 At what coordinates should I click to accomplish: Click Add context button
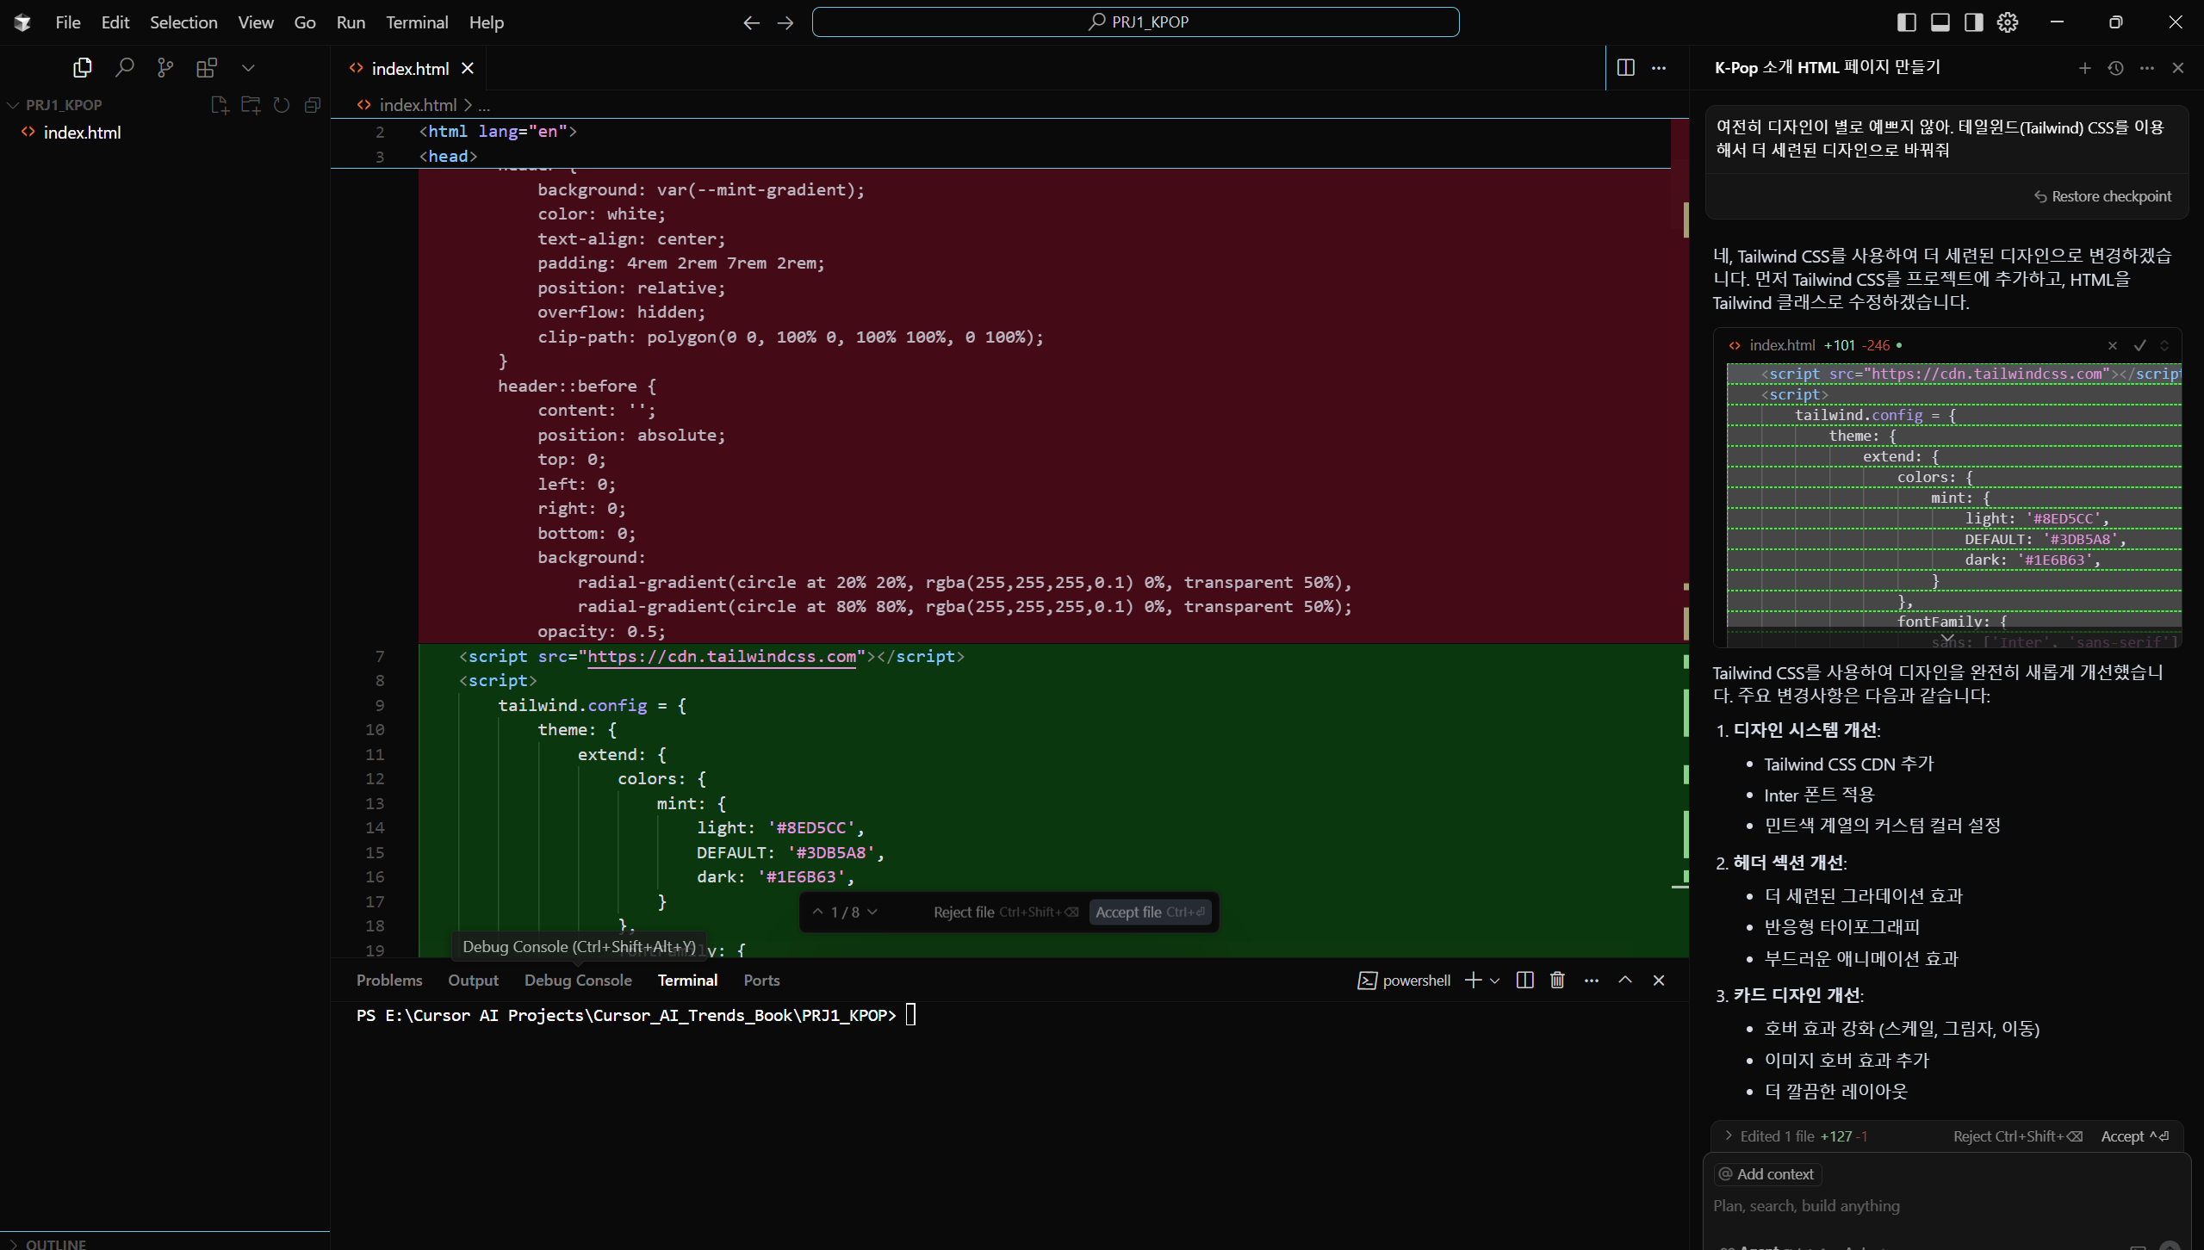[x=1766, y=1174]
